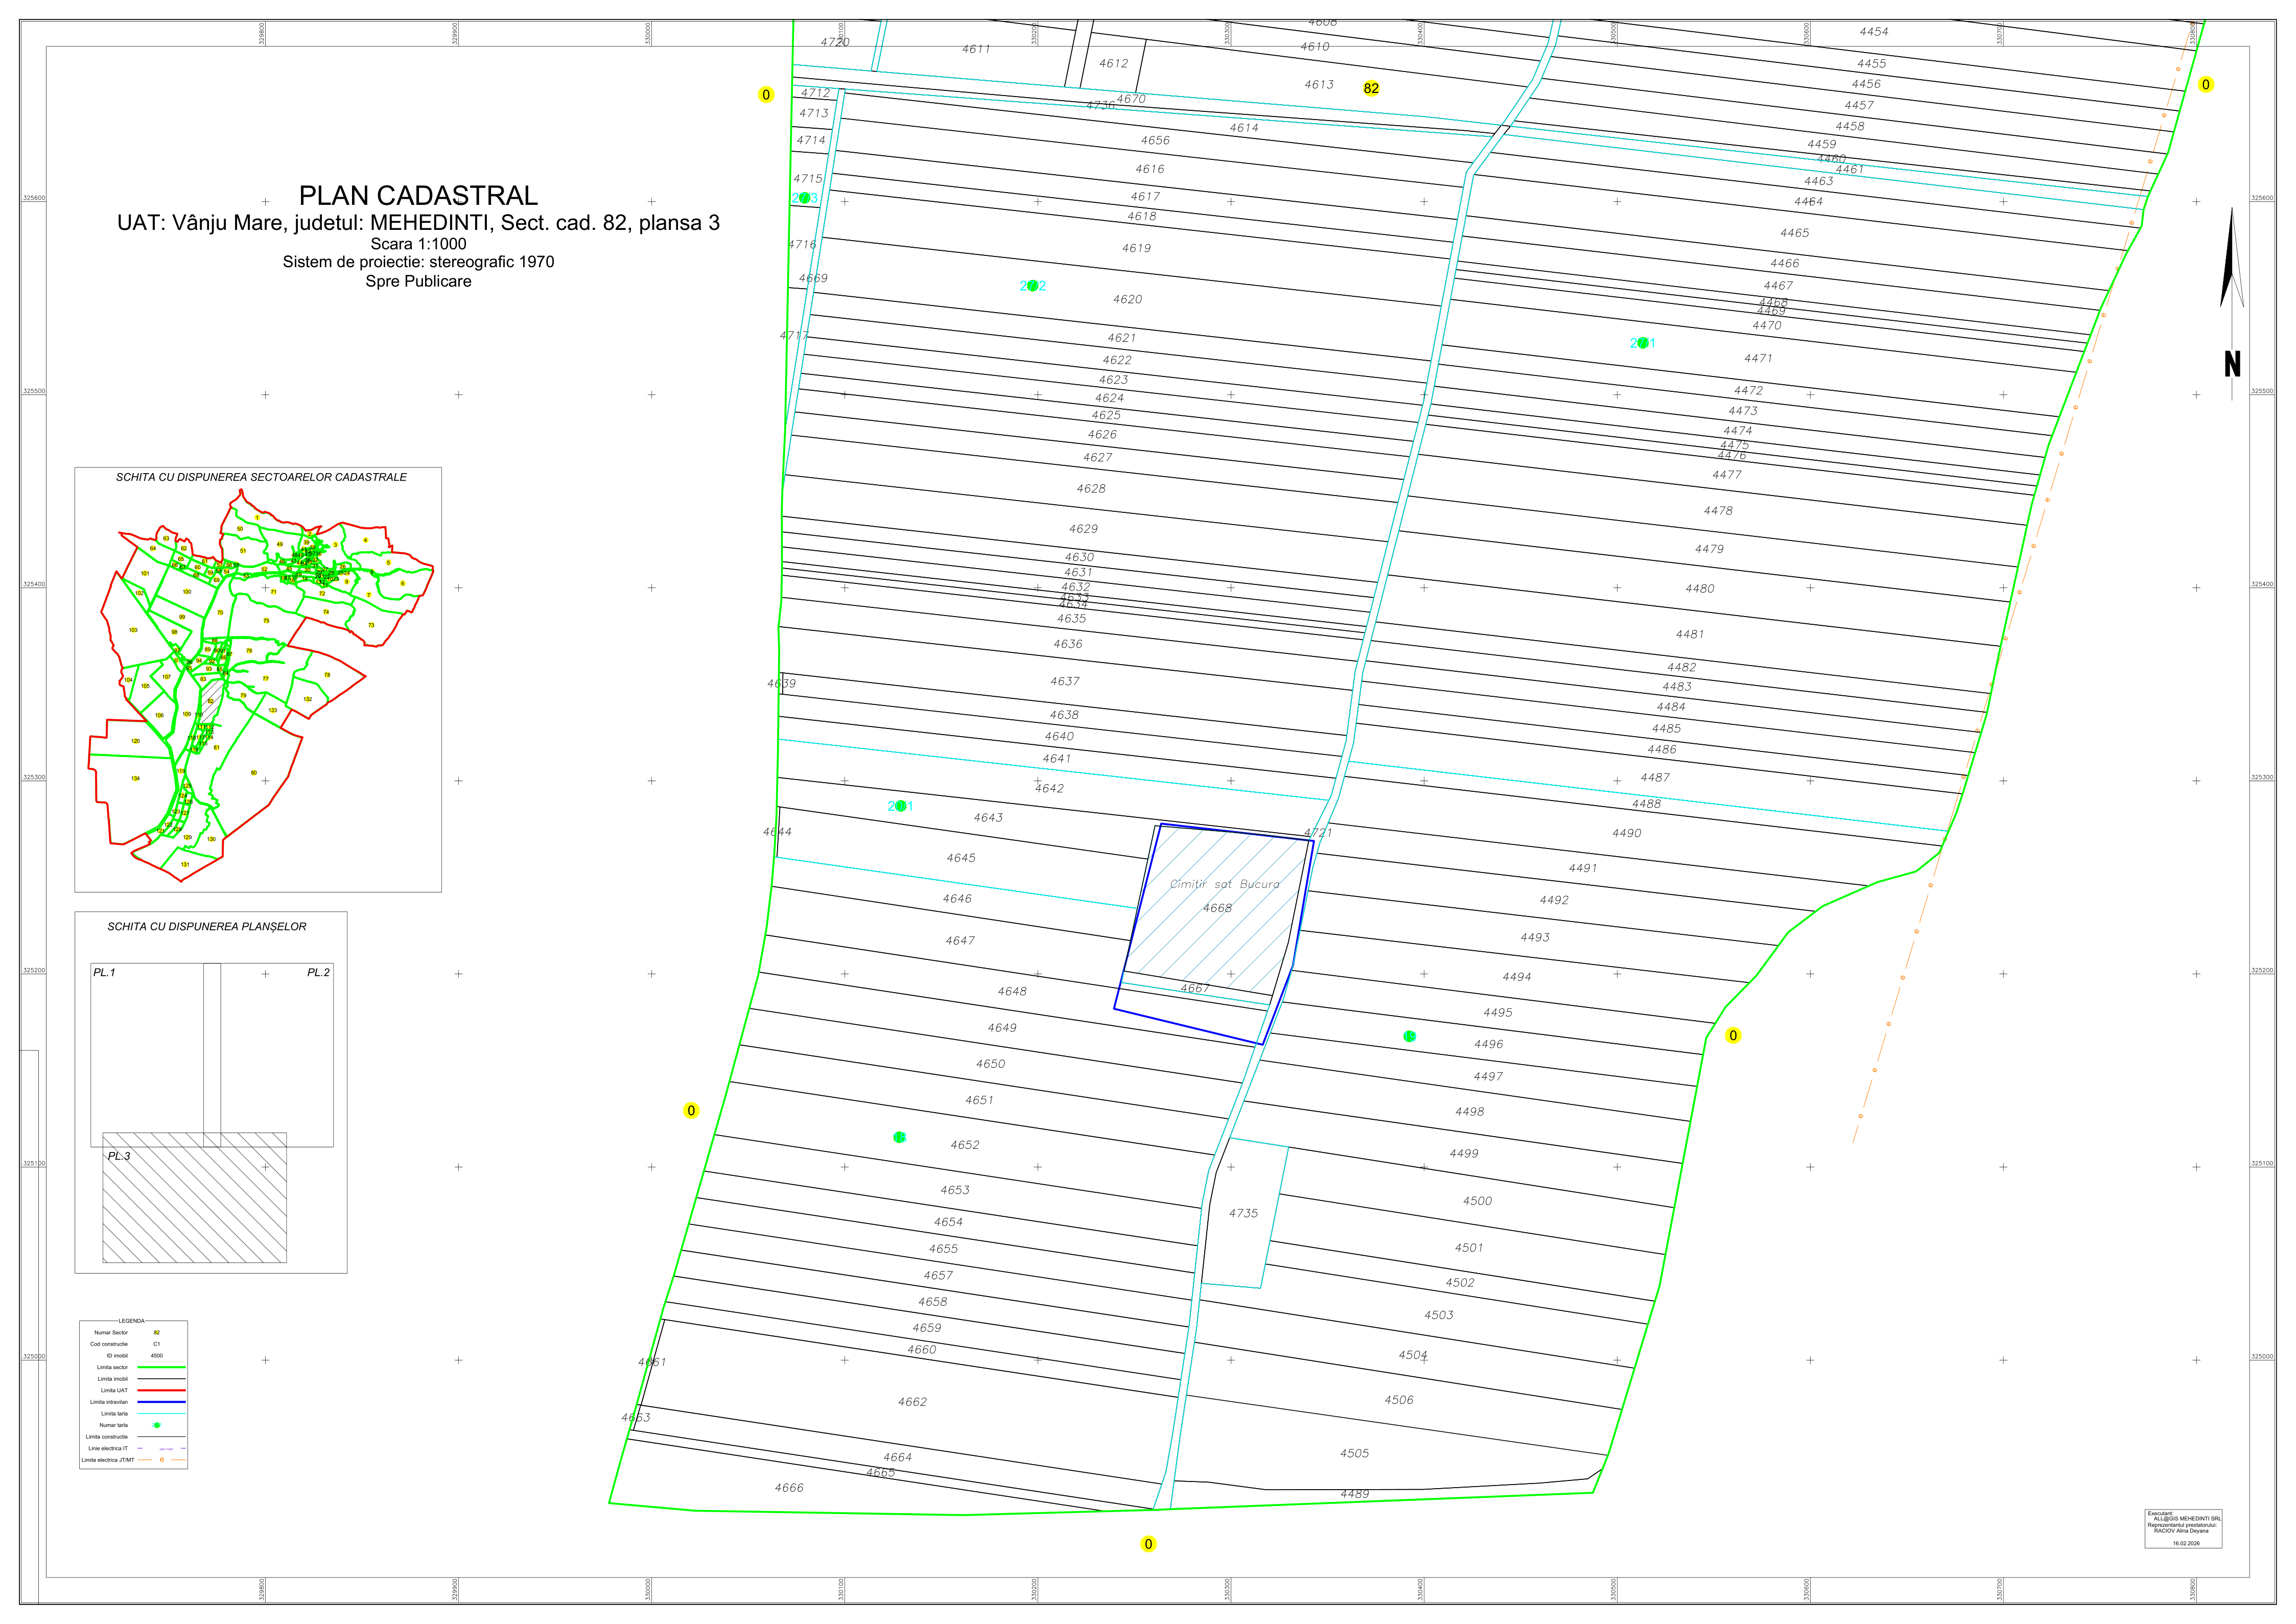The width and height of the screenshot is (2296, 1624).
Task: Click parcel number 4662
Action: (912, 1402)
